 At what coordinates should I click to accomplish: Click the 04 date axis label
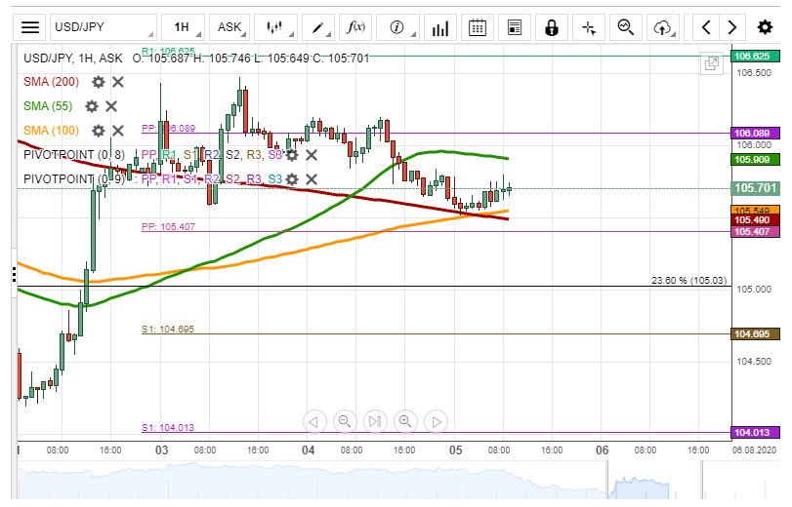pos(309,450)
